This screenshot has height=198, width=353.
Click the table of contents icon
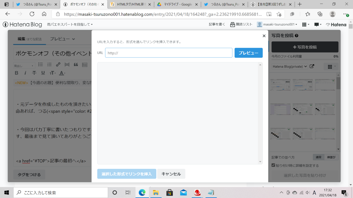[84, 65]
